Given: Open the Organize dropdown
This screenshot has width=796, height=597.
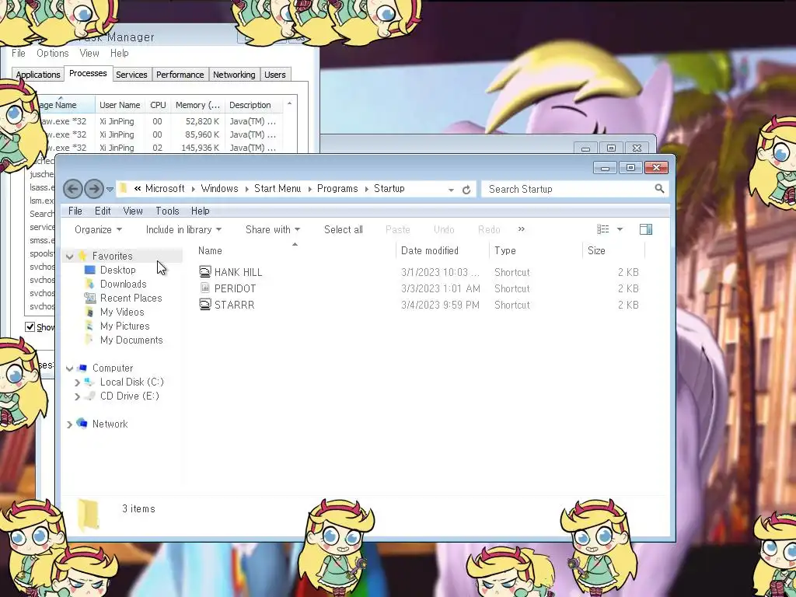Looking at the screenshot, I should pyautogui.click(x=98, y=229).
